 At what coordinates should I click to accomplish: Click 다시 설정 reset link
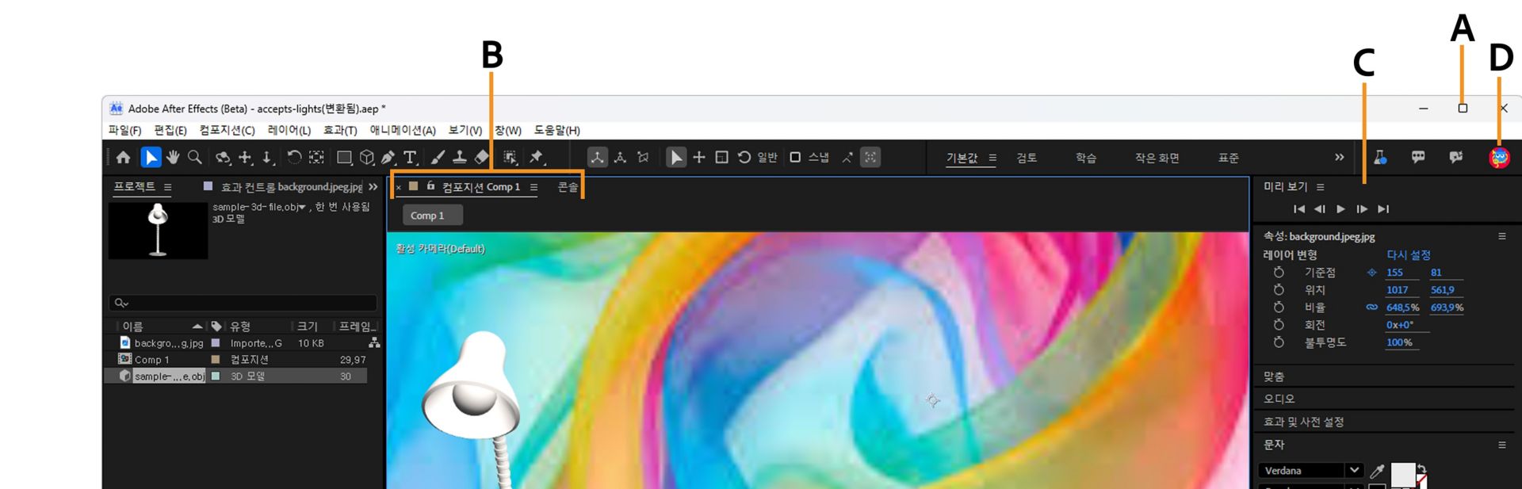[1409, 254]
